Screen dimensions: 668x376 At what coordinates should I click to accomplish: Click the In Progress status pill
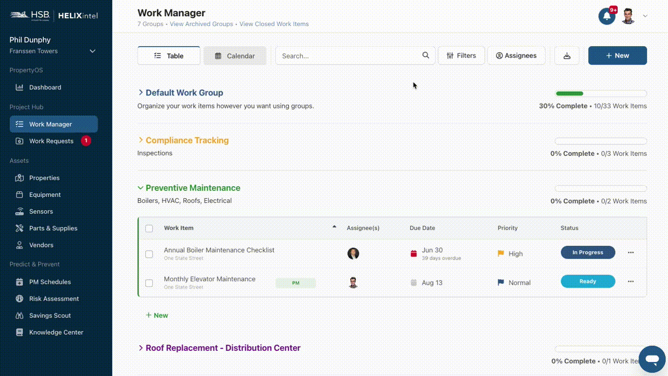(588, 252)
